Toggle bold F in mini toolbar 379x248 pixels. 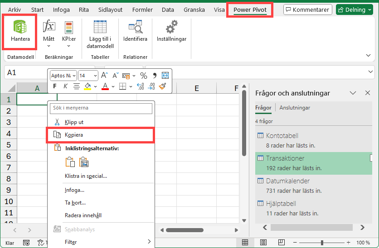(x=55, y=86)
